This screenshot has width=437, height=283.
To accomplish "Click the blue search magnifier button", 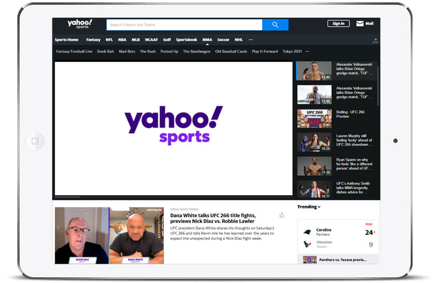I will pyautogui.click(x=276, y=25).
